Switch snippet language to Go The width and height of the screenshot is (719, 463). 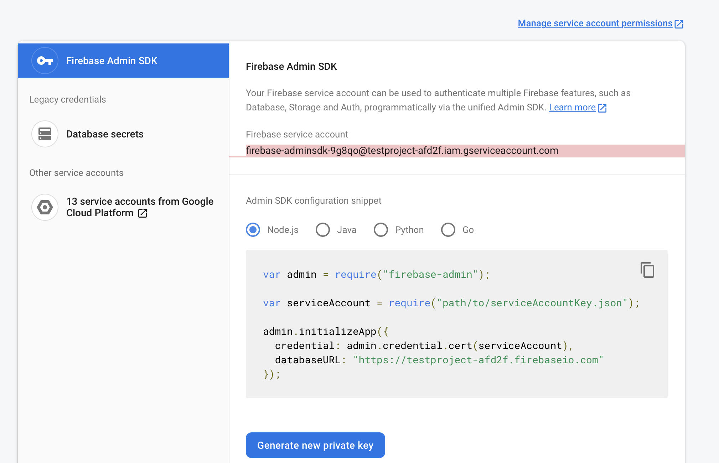448,230
